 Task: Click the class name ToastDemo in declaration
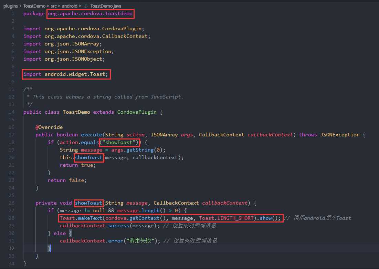point(76,112)
